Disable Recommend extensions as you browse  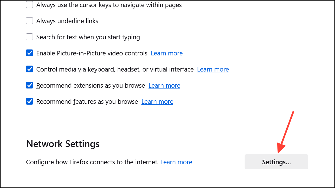pos(29,85)
